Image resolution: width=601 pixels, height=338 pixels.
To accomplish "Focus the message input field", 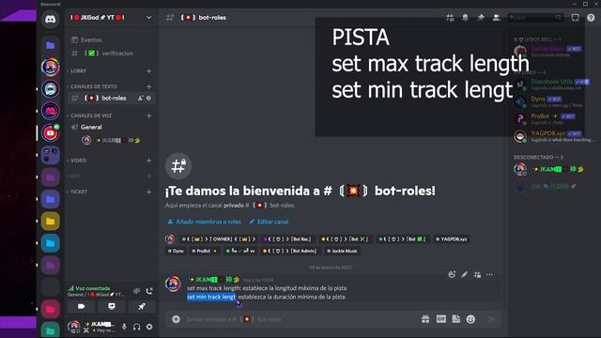I will 299,319.
